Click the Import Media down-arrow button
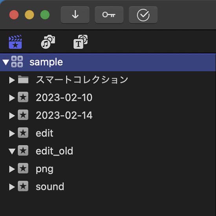Screen dimensions: 216x216 75,15
